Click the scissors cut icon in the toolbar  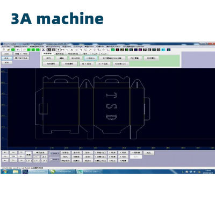[43, 50]
